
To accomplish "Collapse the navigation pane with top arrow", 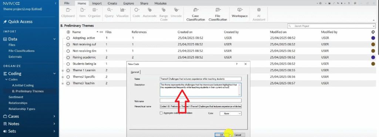I will 56,3.
